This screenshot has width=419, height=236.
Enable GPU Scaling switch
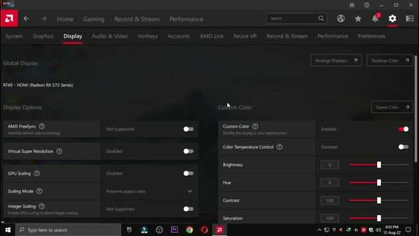pos(189,173)
